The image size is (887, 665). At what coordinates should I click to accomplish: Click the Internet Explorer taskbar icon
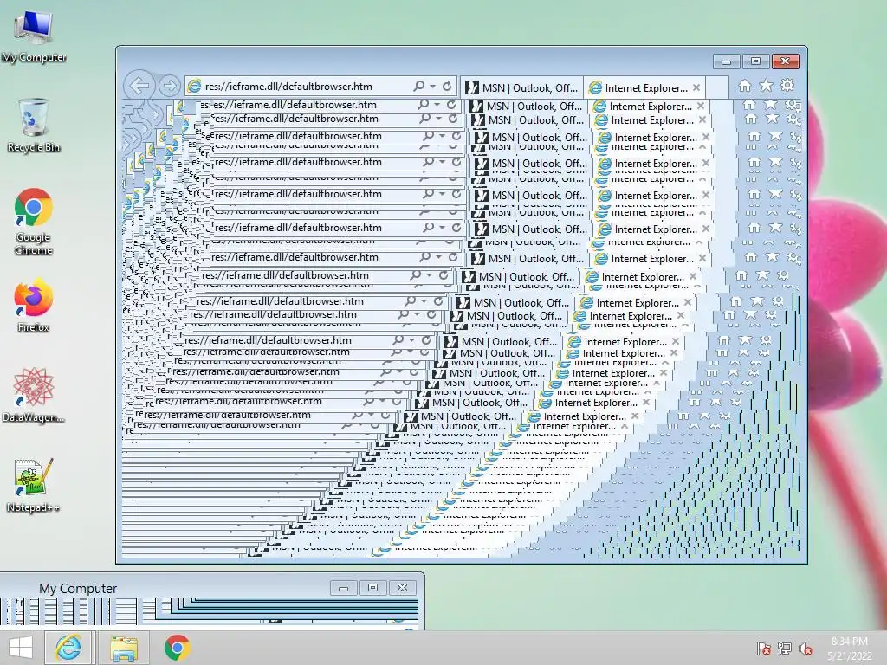click(68, 648)
